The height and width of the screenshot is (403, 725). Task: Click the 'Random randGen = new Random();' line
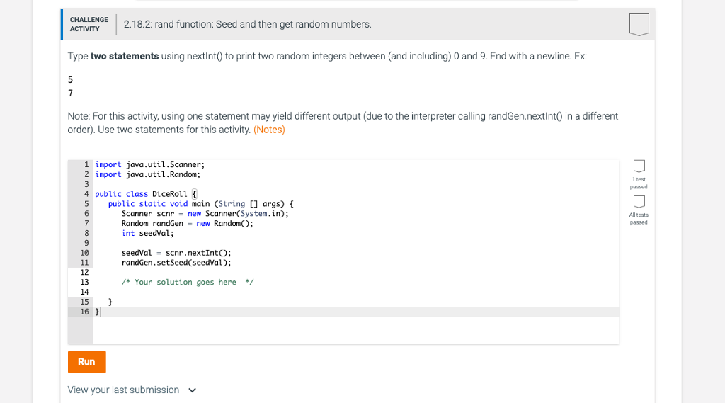187,224
